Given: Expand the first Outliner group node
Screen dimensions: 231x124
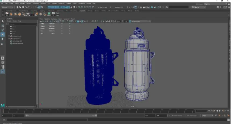Looking at the screenshot, I should tap(9, 36).
